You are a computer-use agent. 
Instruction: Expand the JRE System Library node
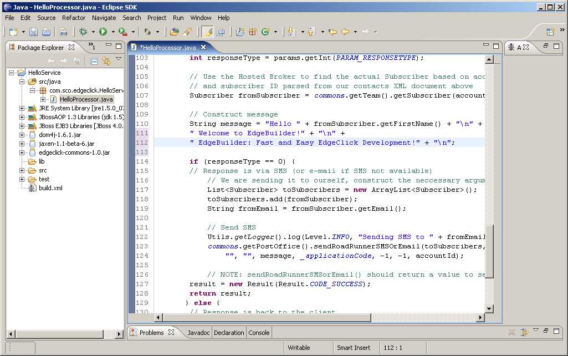22,108
